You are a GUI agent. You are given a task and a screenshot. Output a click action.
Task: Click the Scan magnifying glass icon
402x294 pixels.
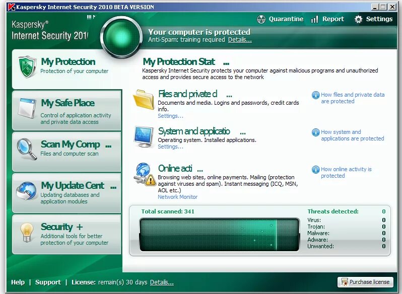pos(27,149)
